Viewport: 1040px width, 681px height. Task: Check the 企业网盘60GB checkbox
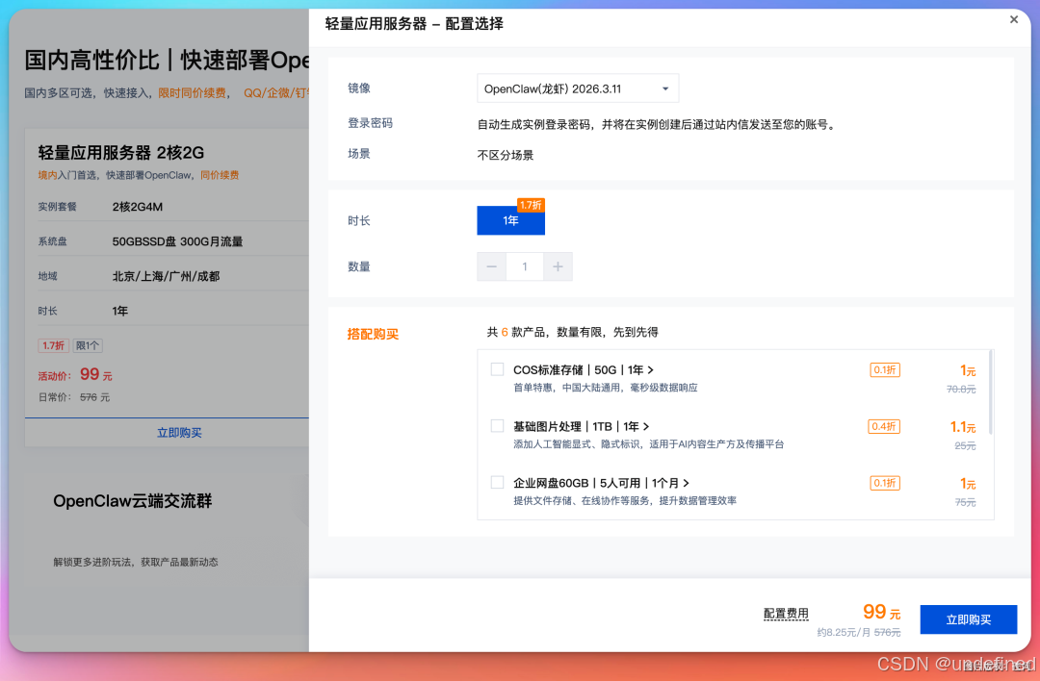(497, 482)
